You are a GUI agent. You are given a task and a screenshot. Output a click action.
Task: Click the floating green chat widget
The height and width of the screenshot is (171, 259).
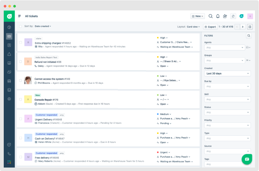247,159
